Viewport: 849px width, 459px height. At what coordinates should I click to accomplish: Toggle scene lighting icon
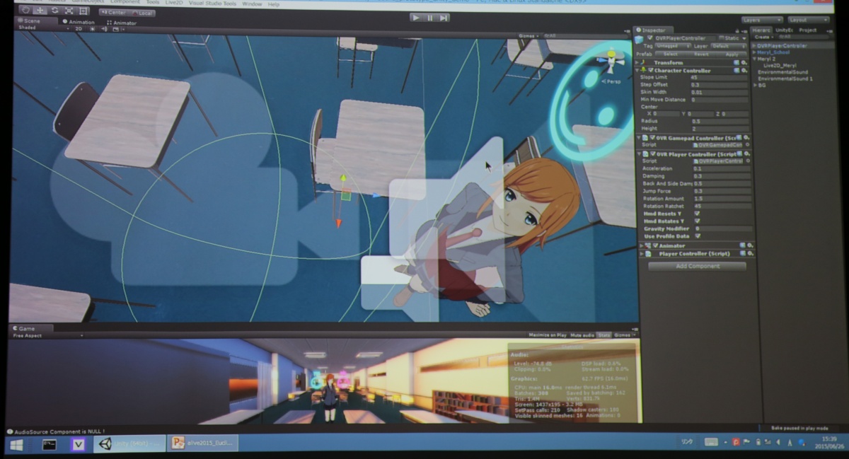pos(92,29)
